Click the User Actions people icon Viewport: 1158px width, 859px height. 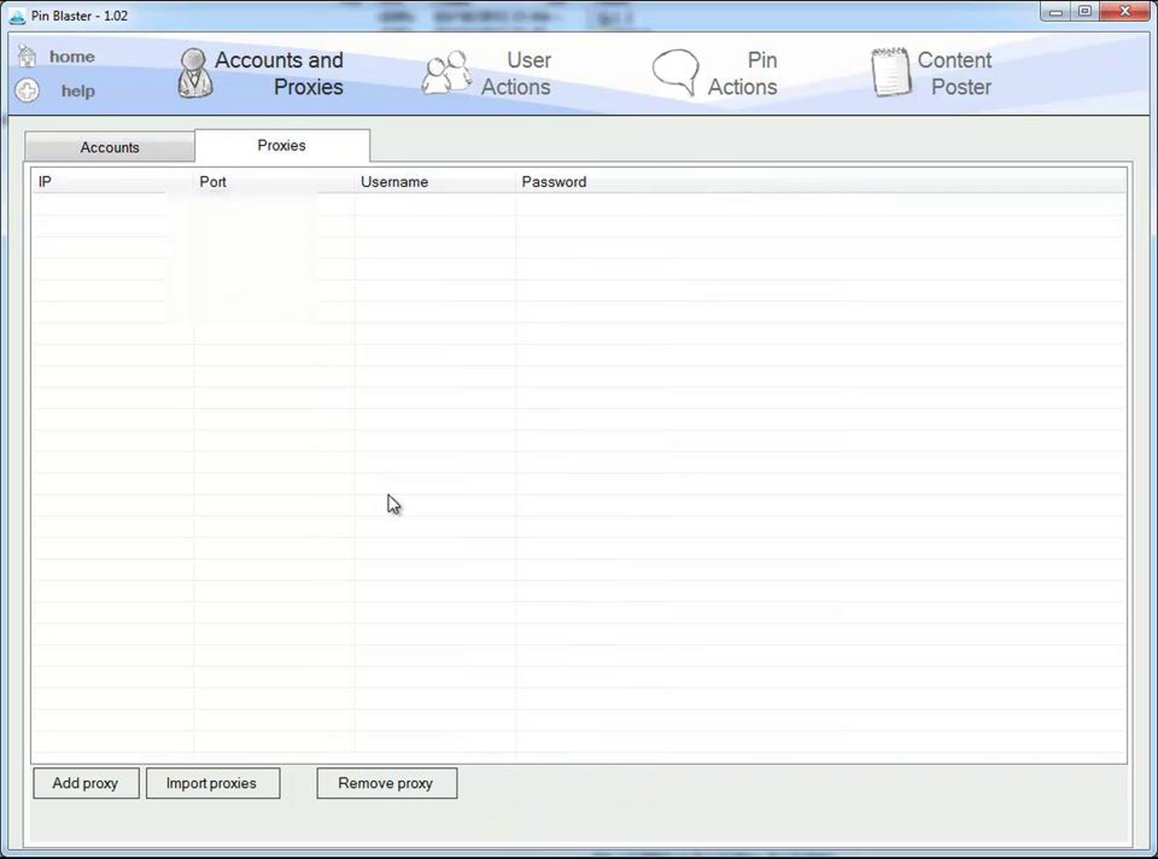(446, 73)
